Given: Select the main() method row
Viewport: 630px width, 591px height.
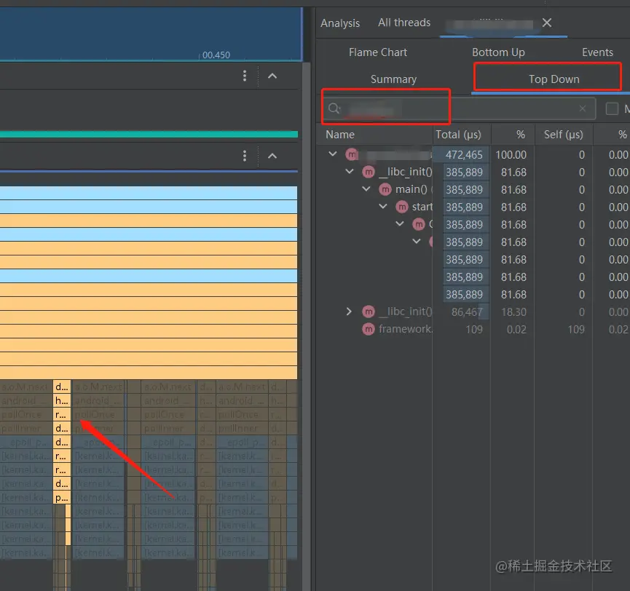Looking at the screenshot, I should 474,189.
